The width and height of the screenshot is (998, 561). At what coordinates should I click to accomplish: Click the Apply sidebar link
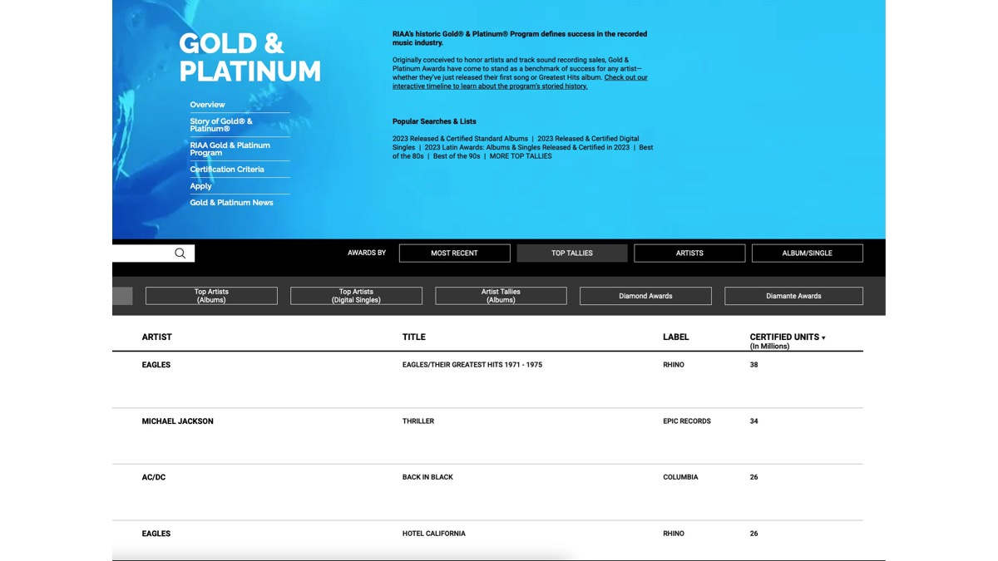tap(200, 186)
